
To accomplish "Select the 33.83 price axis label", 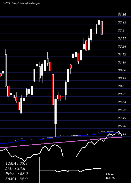I will [x=122, y=22].
